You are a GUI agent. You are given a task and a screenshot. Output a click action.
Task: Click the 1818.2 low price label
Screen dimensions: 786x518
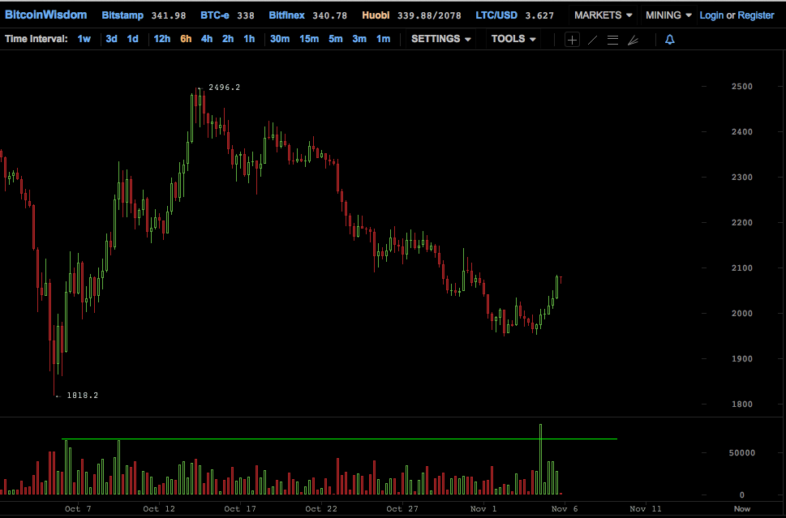tap(82, 396)
